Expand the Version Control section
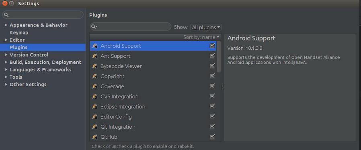This screenshot has height=150, width=361. point(6,55)
